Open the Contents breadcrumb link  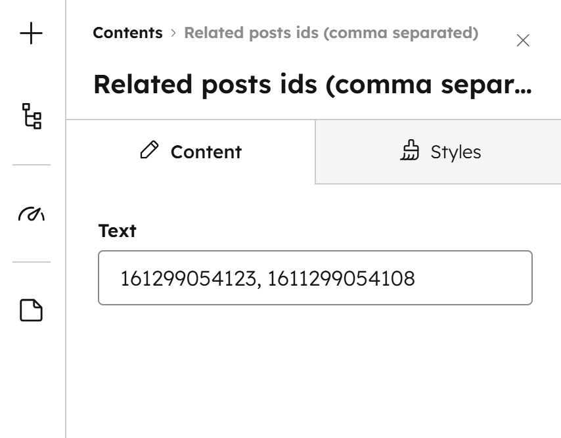(127, 32)
